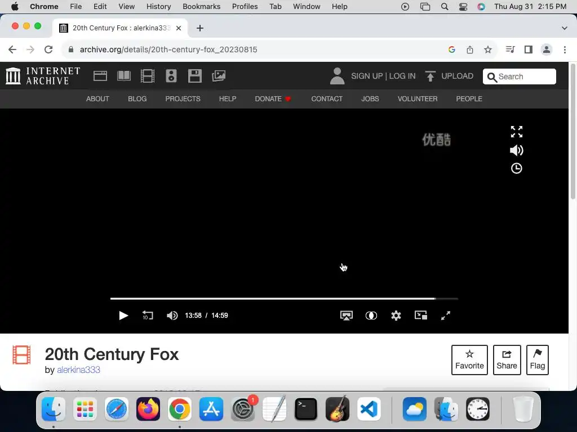This screenshot has height=432, width=577.
Task: Open the History menu
Action: tap(158, 7)
